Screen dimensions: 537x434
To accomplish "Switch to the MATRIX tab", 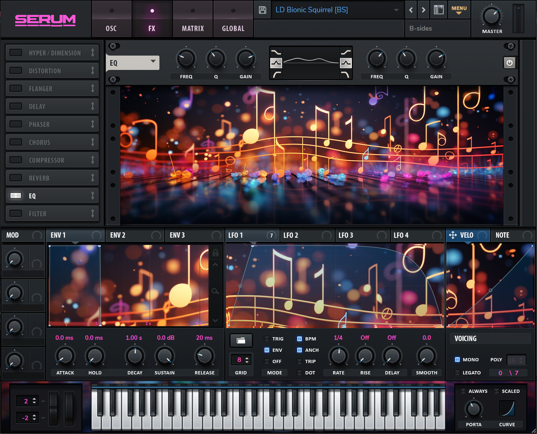I will click(x=193, y=19).
